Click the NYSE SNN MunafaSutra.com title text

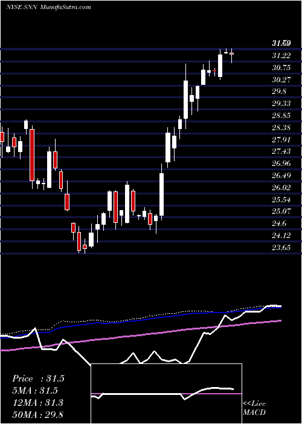48,7
